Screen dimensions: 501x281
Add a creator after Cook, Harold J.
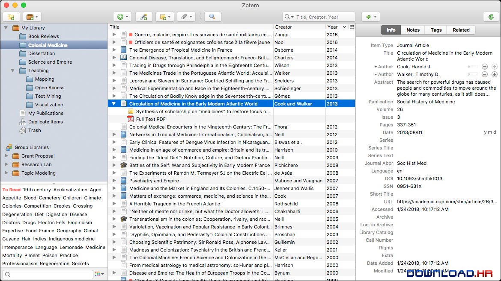[494, 67]
